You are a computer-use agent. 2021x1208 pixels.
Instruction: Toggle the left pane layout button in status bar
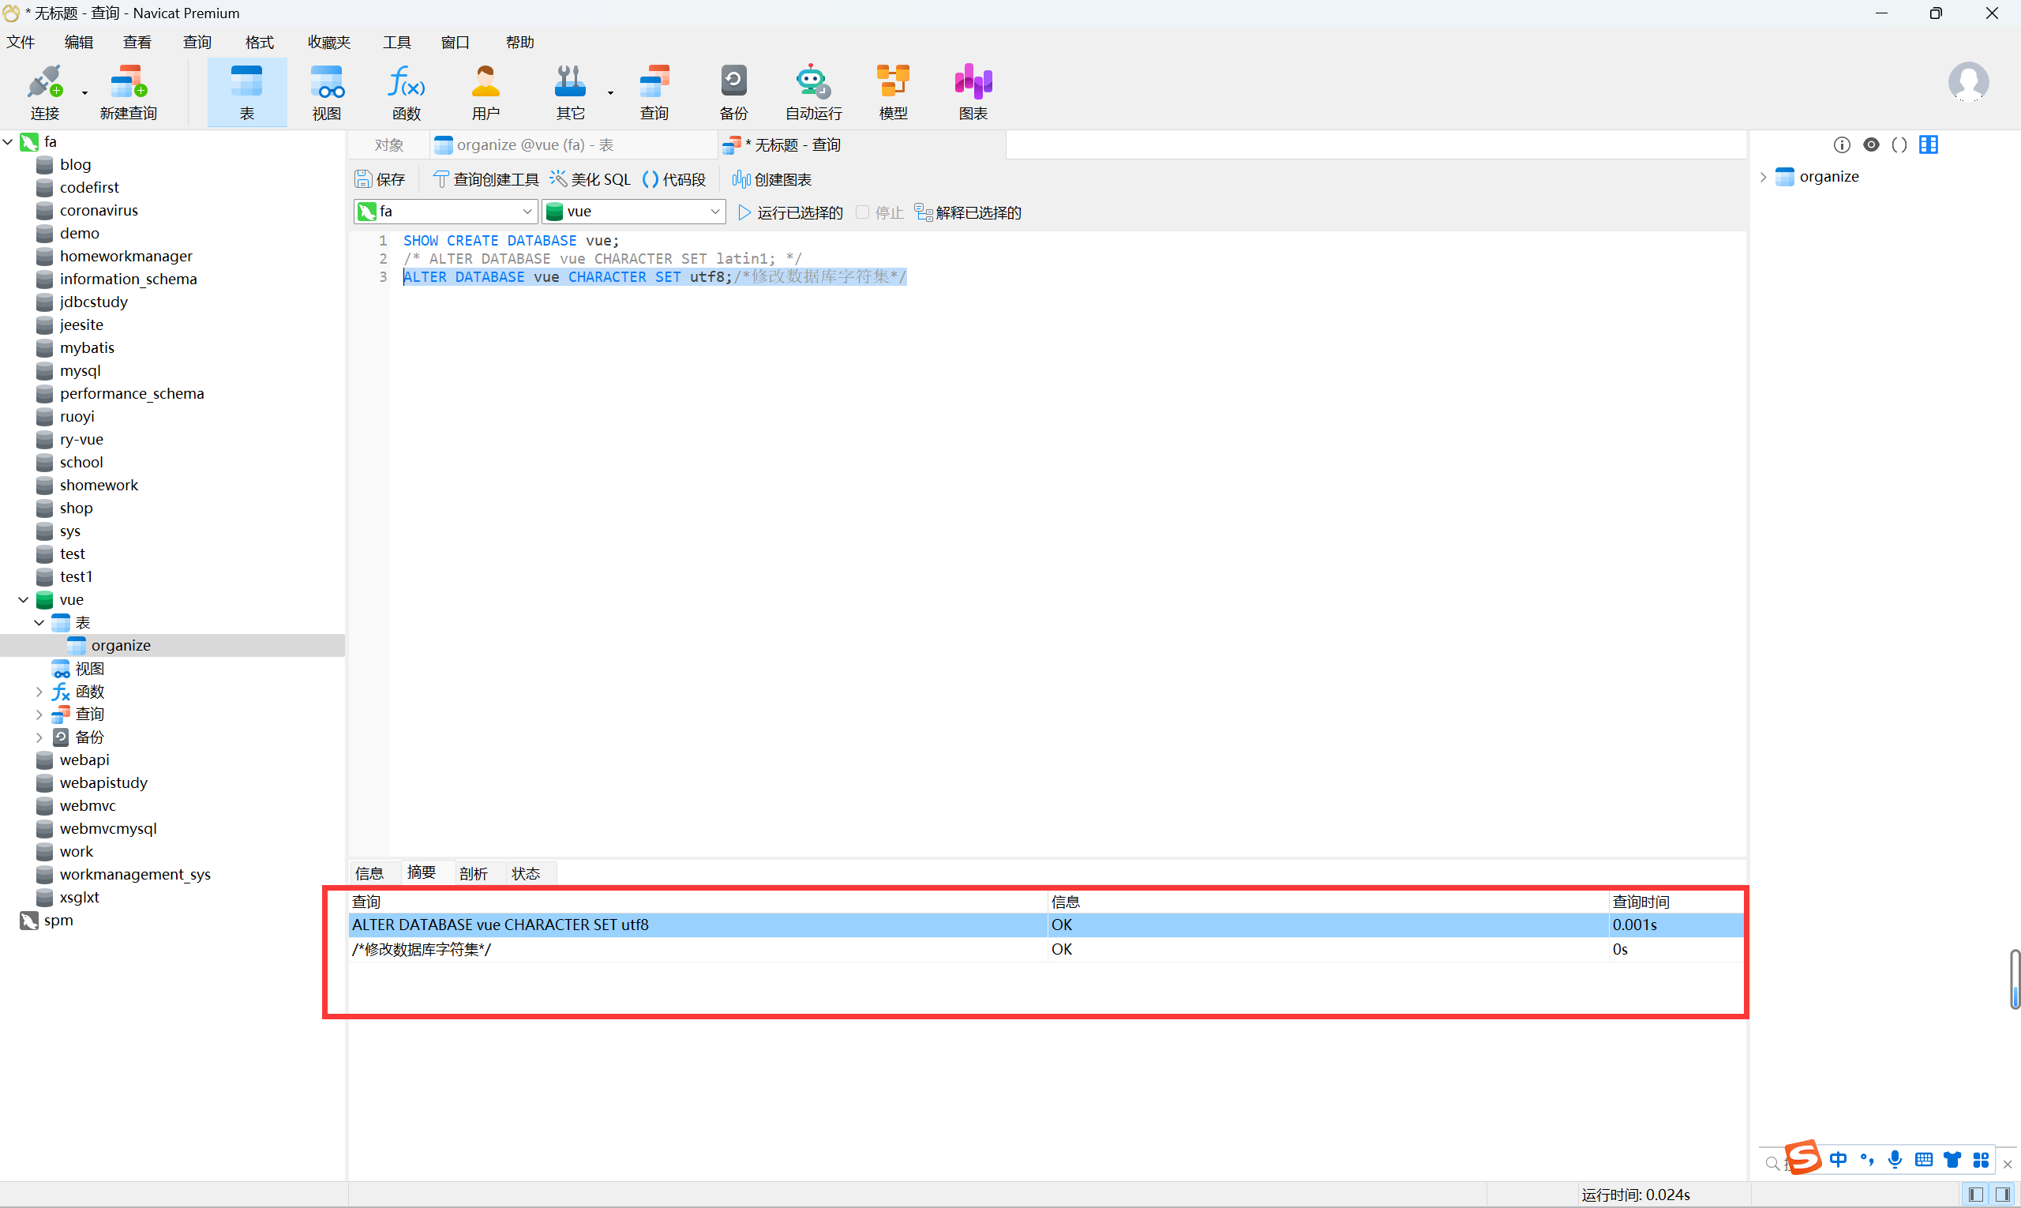pyautogui.click(x=1975, y=1194)
